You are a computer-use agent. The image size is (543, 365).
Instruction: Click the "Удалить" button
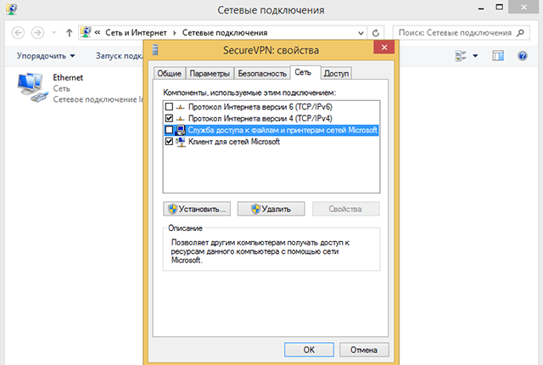tap(271, 209)
